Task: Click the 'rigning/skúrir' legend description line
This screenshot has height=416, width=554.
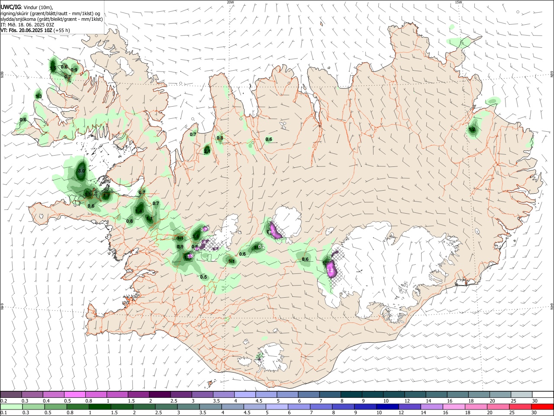Action: tap(50, 13)
